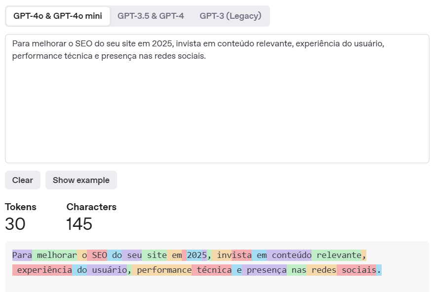Click the purple 'Para' token

(x=22, y=255)
